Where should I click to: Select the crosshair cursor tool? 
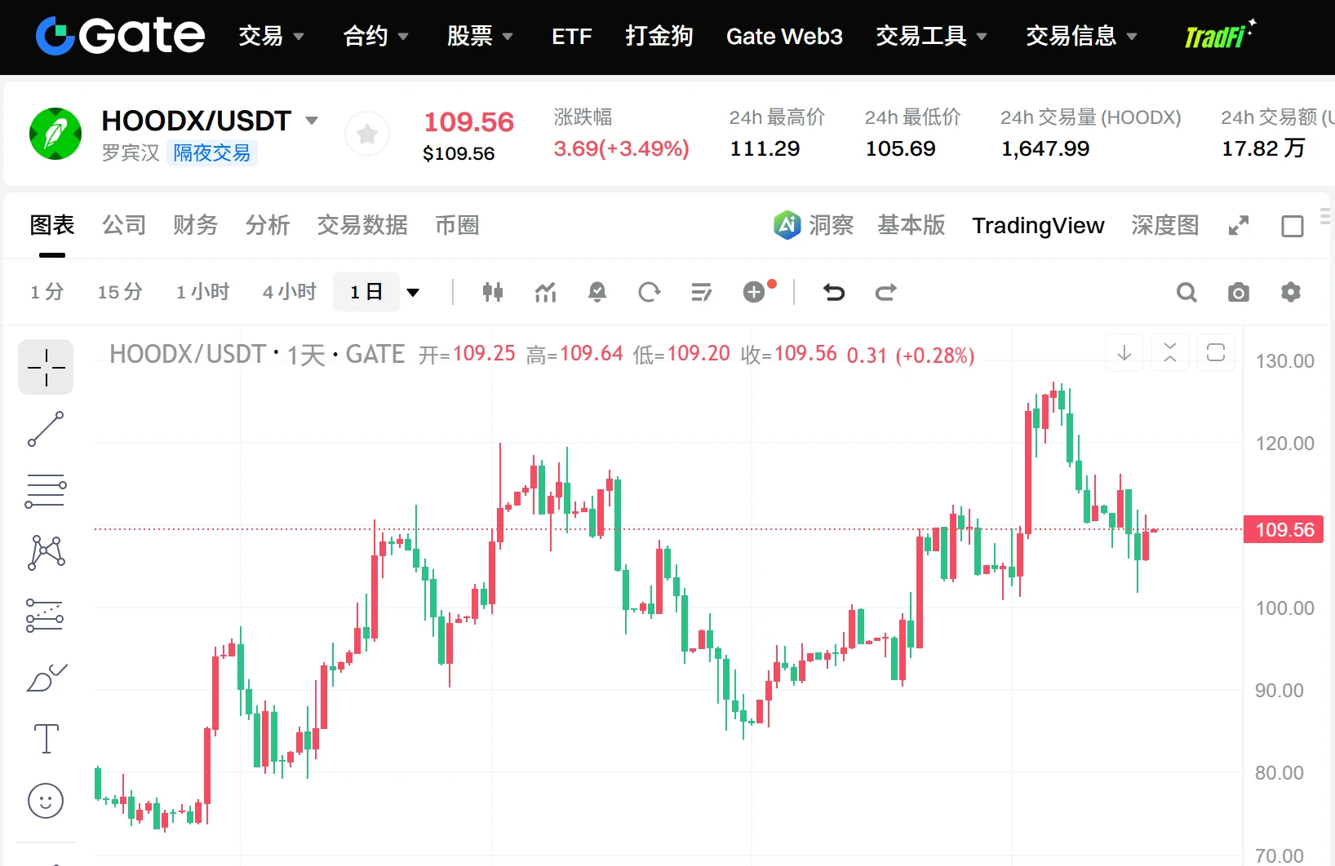point(46,367)
